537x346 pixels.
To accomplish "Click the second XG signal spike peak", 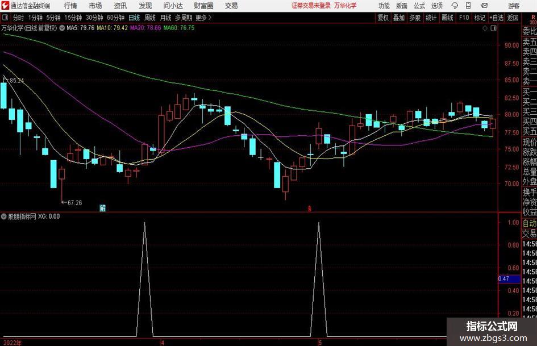I will tap(319, 223).
